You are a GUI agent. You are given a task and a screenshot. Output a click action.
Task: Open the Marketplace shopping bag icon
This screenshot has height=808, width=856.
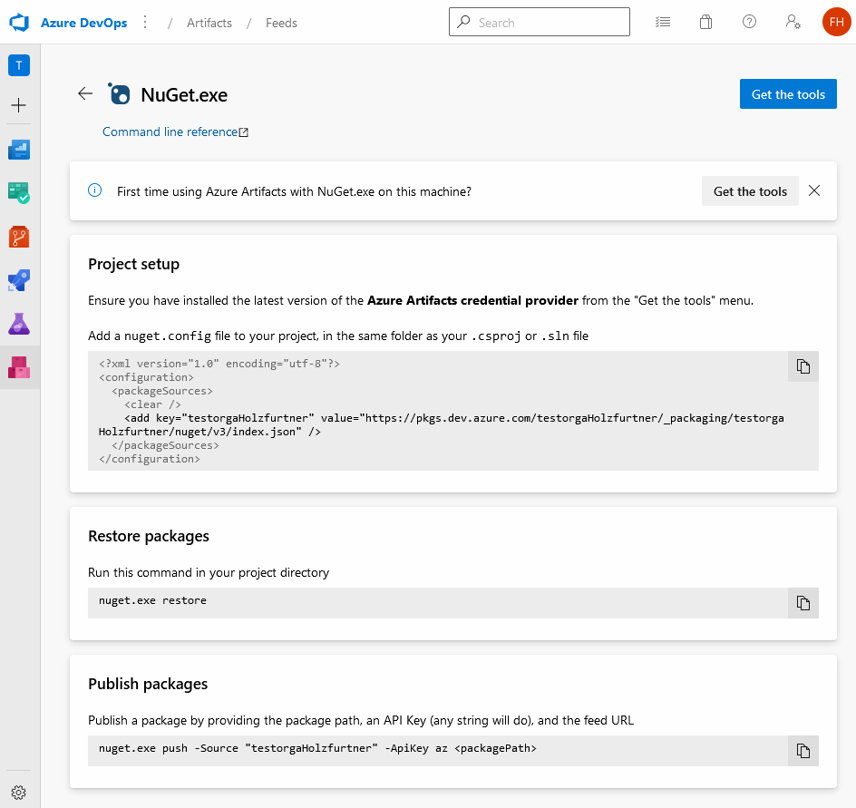[705, 22]
